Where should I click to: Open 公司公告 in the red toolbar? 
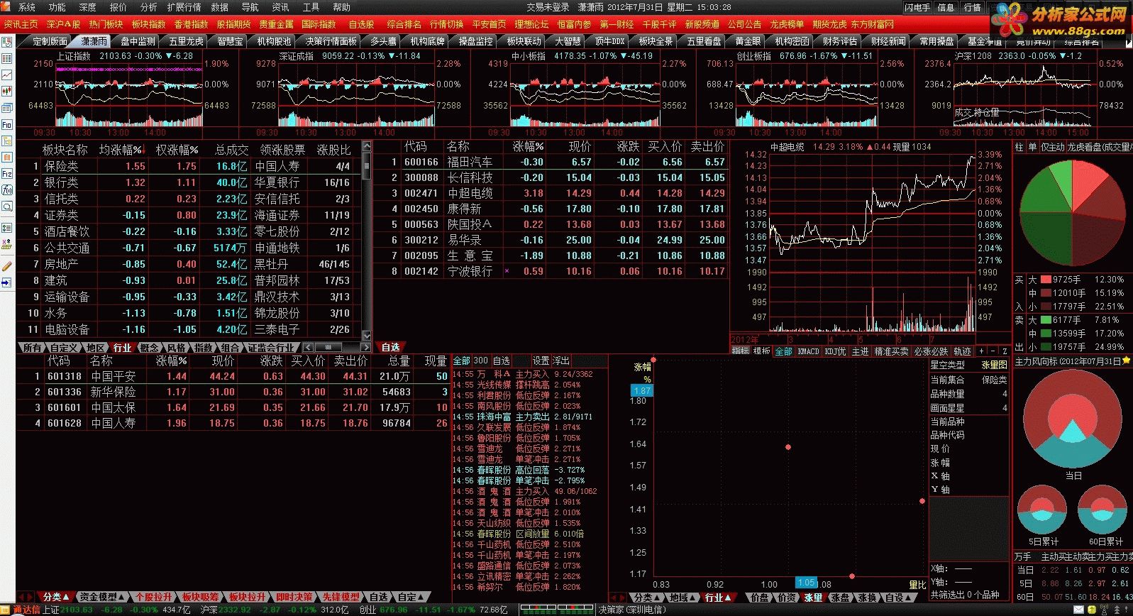point(744,24)
